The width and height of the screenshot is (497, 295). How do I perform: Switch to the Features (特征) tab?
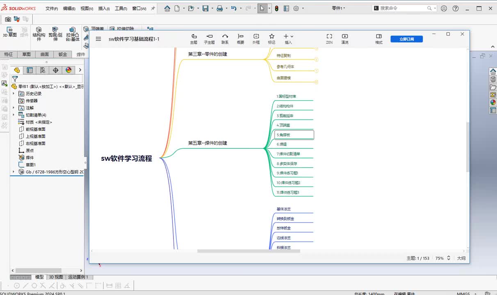pos(8,54)
